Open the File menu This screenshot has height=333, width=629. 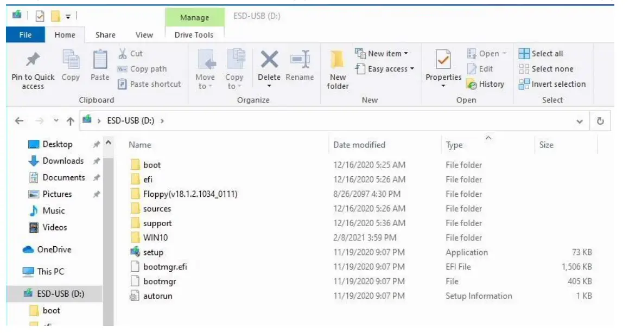click(26, 34)
